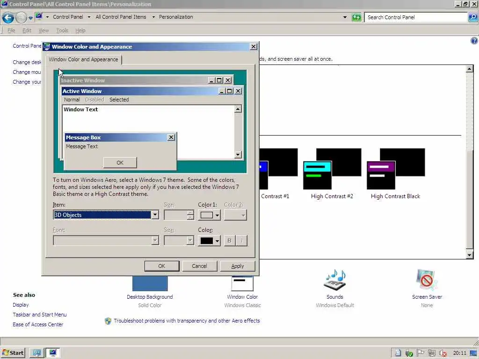The height and width of the screenshot is (359, 479).
Task: Open the File menu
Action: click(x=11, y=30)
